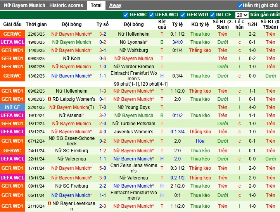Viewport: 280px width, 212px height.
Task: Click Thua kèo in the Arsenal row
Action: click(200, 115)
